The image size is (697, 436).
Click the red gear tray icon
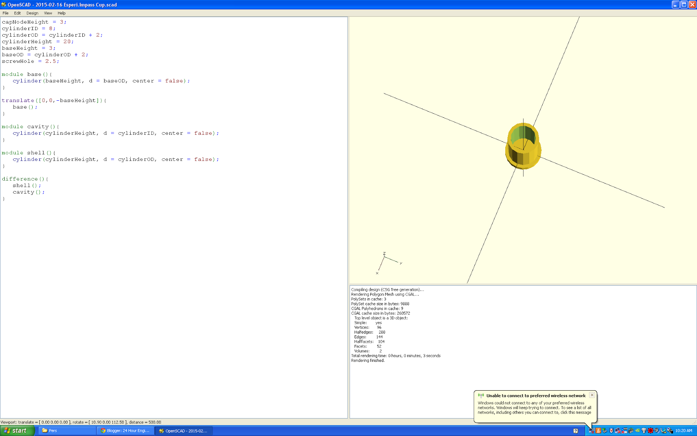pyautogui.click(x=650, y=431)
